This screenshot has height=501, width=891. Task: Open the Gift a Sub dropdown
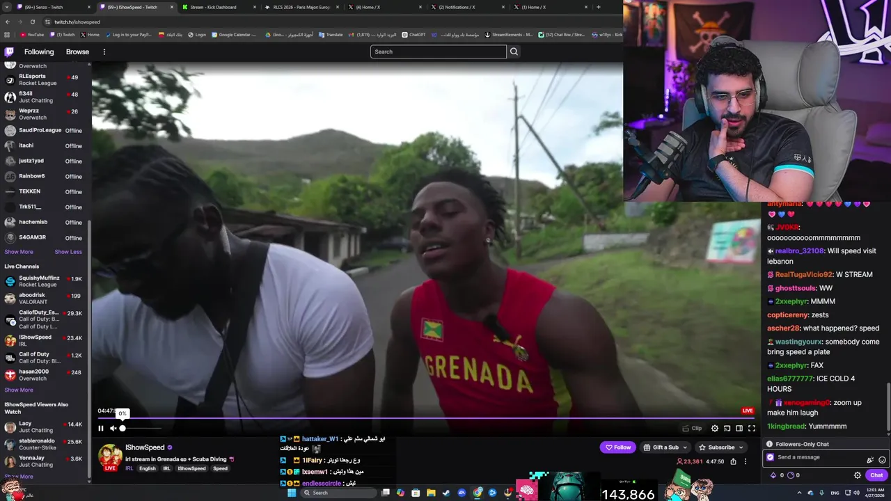tap(665, 447)
